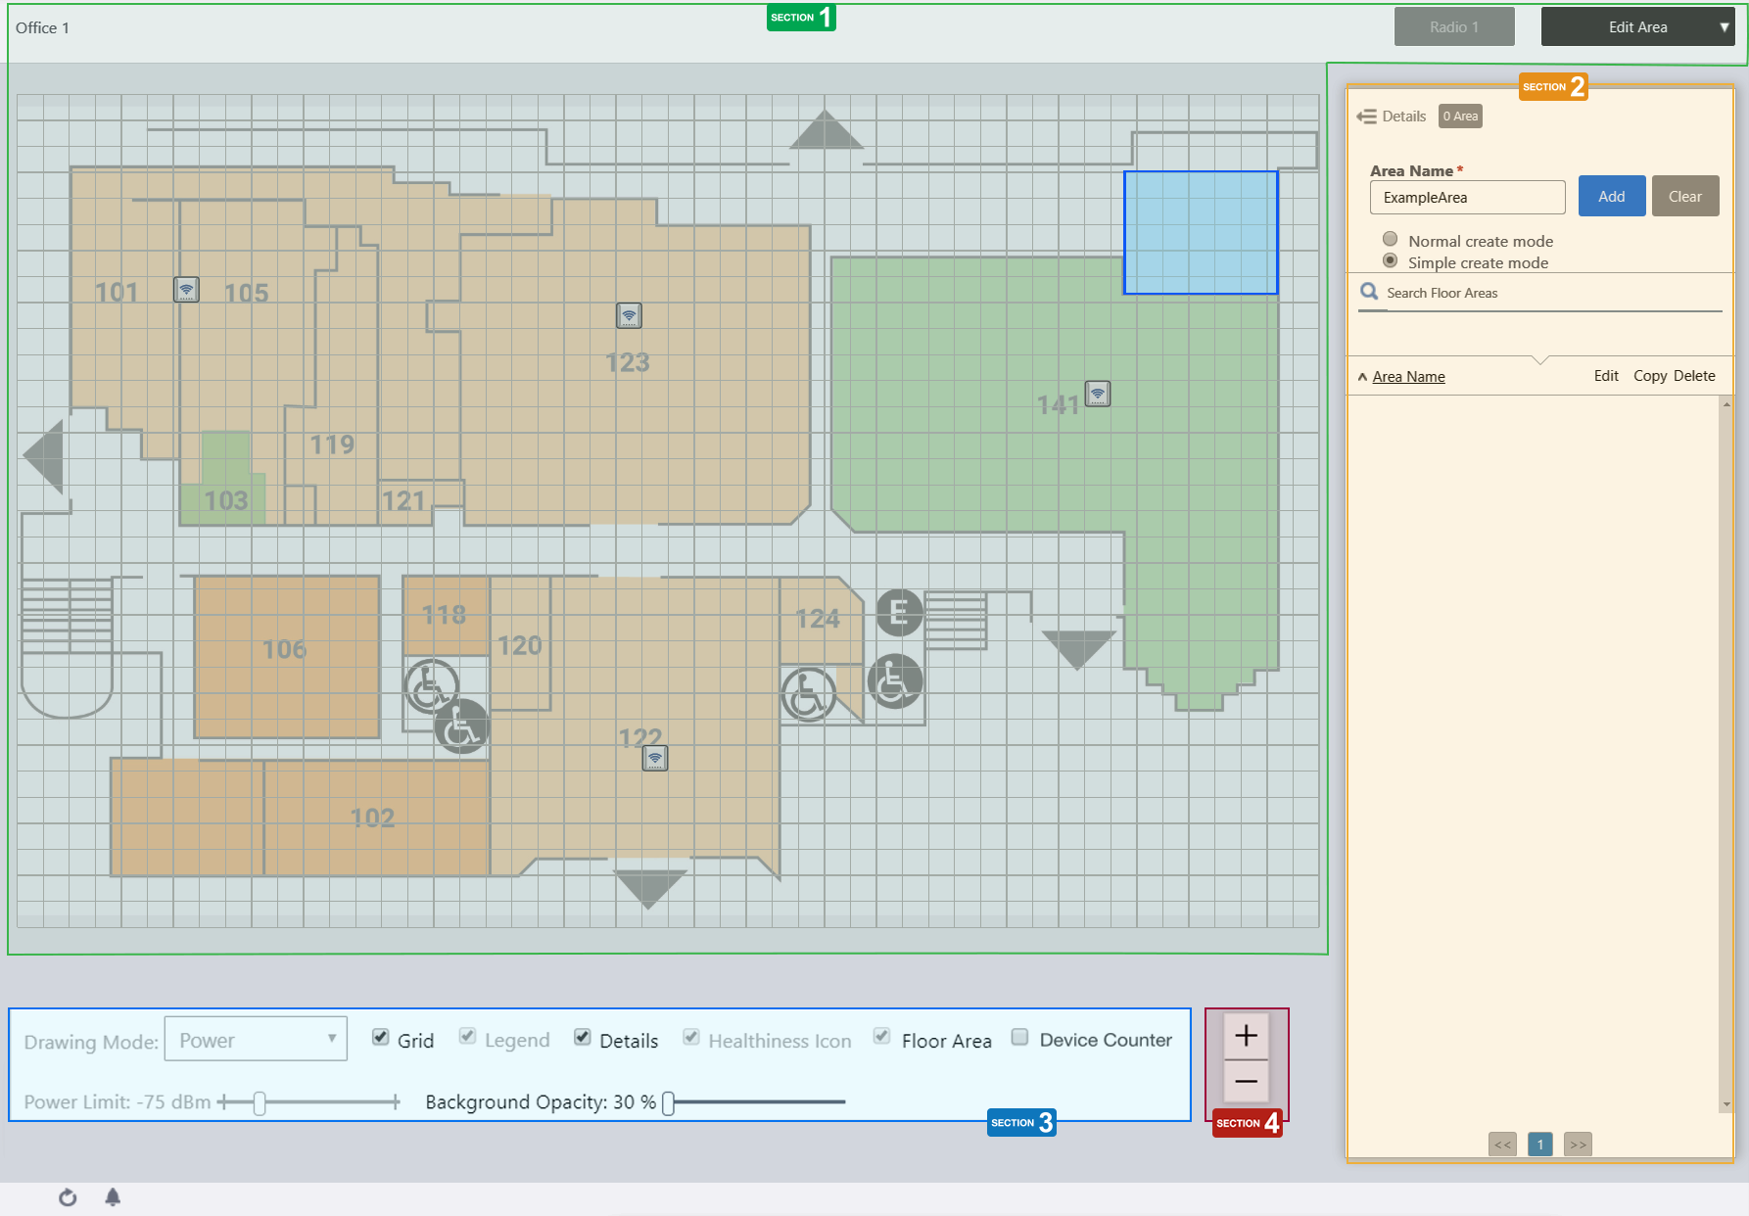Viewport: 1749px width, 1216px height.
Task: Disable the Details checkbox
Action: (583, 1038)
